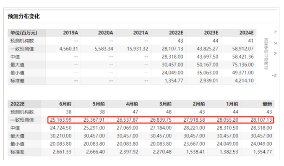This screenshot has width=284, height=166.
Task: Select consensus value 26,537.87
Action: pos(128,120)
